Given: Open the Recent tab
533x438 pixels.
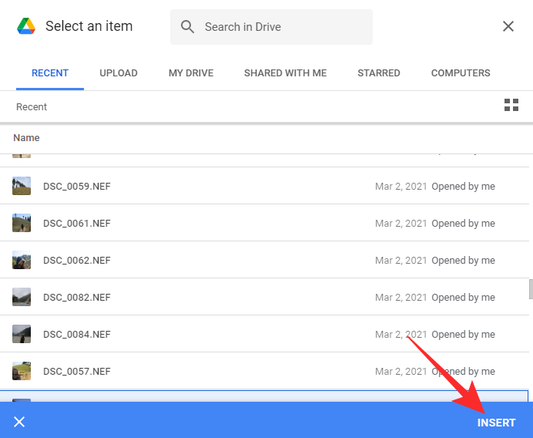Looking at the screenshot, I should pos(50,73).
